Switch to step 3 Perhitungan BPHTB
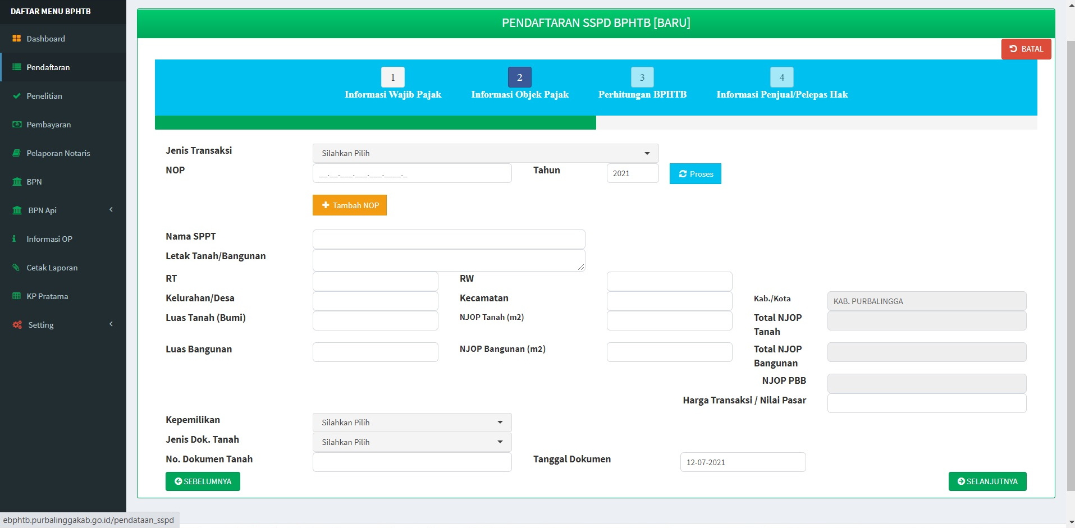1075x528 pixels. coord(642,77)
